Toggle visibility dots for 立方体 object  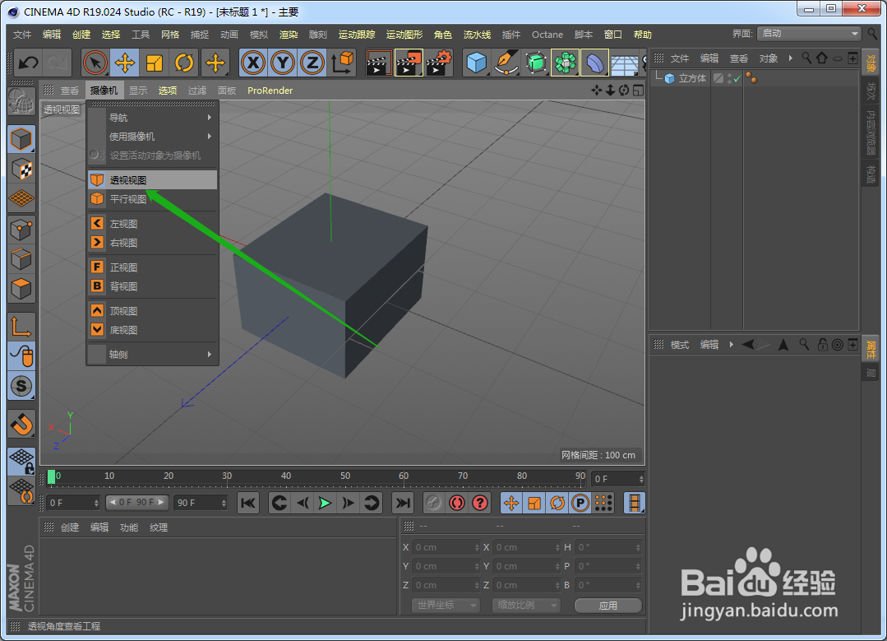(730, 78)
